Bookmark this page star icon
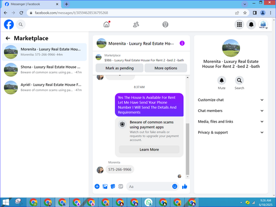Viewport: 276px width, 207px height. pos(245,13)
